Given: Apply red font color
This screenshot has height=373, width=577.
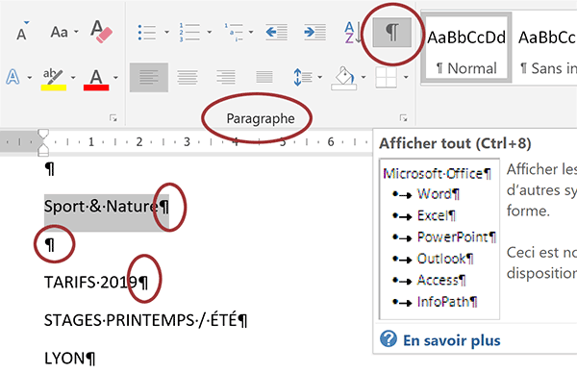Looking at the screenshot, I should [x=96, y=79].
